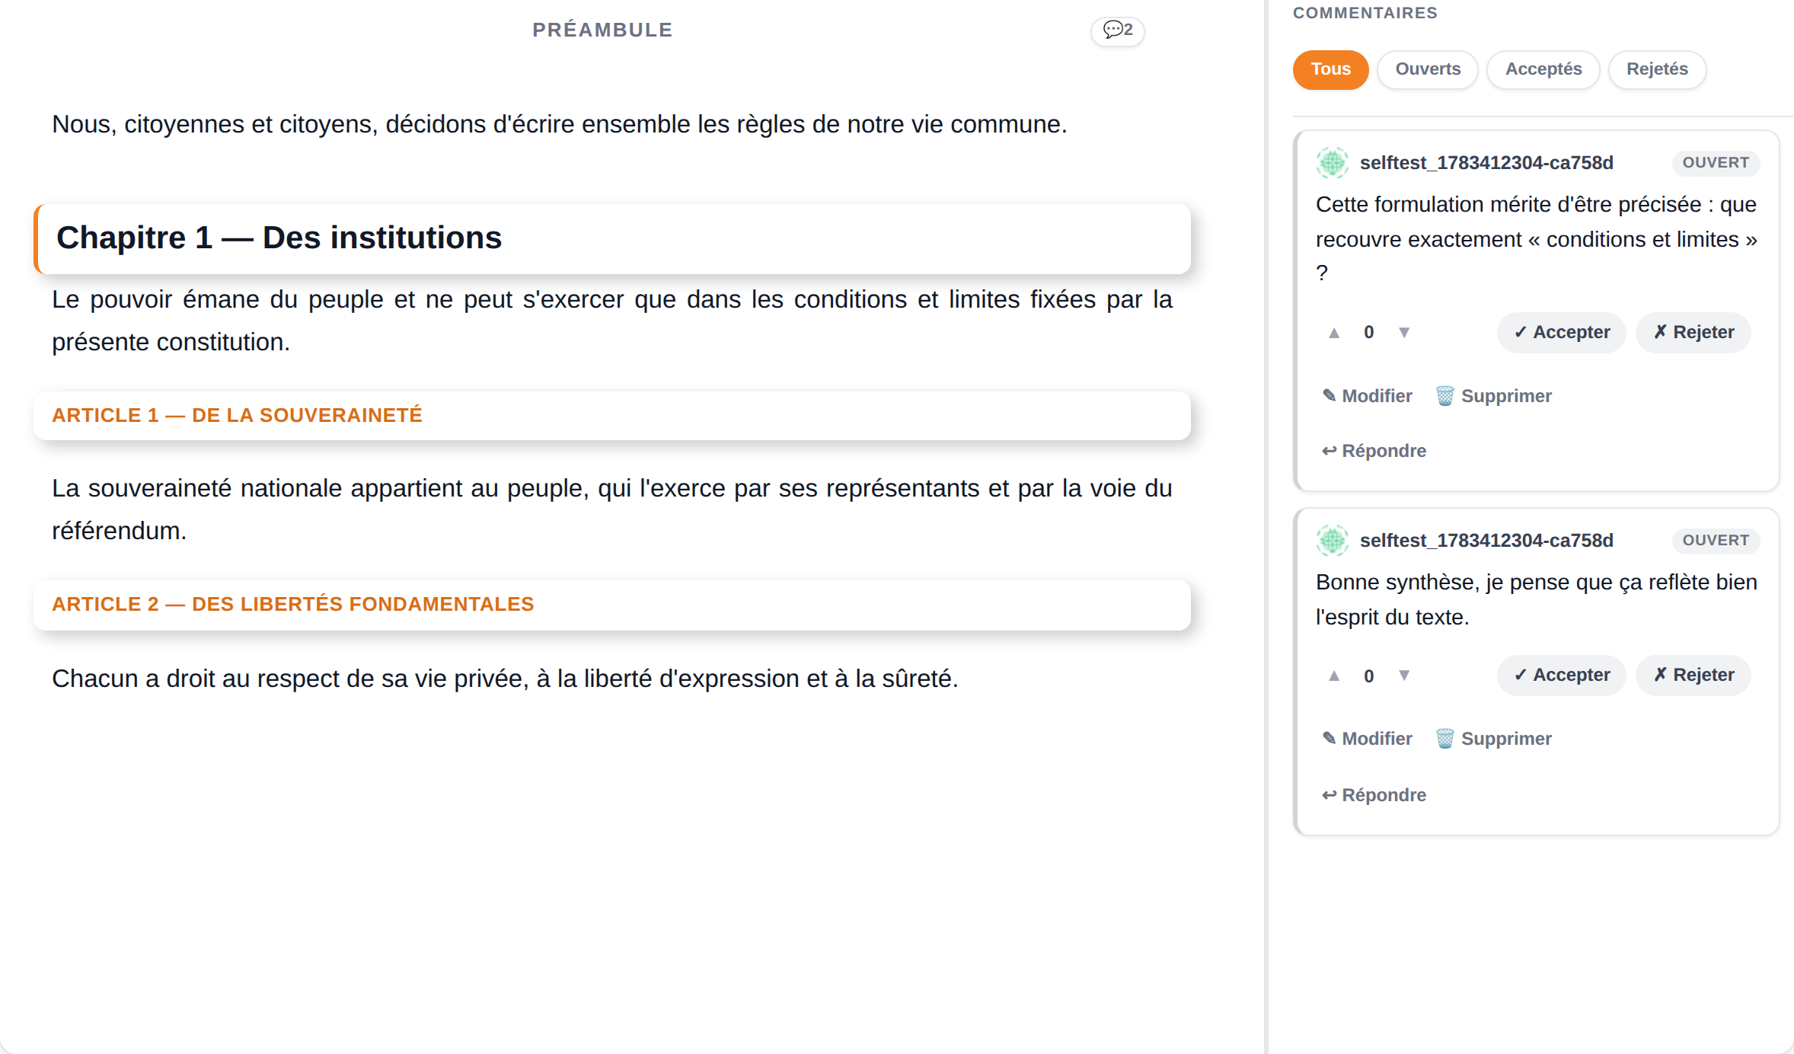Click Répondre under the "Bonne synthèse" comment

click(x=1374, y=795)
